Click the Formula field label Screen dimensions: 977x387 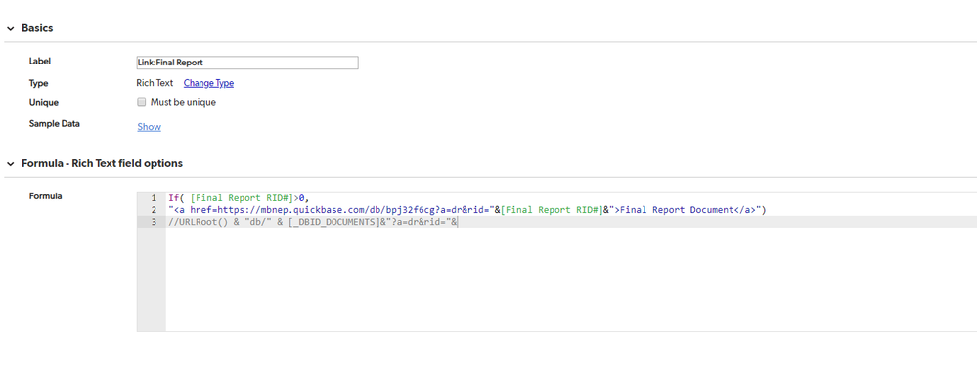click(x=46, y=196)
